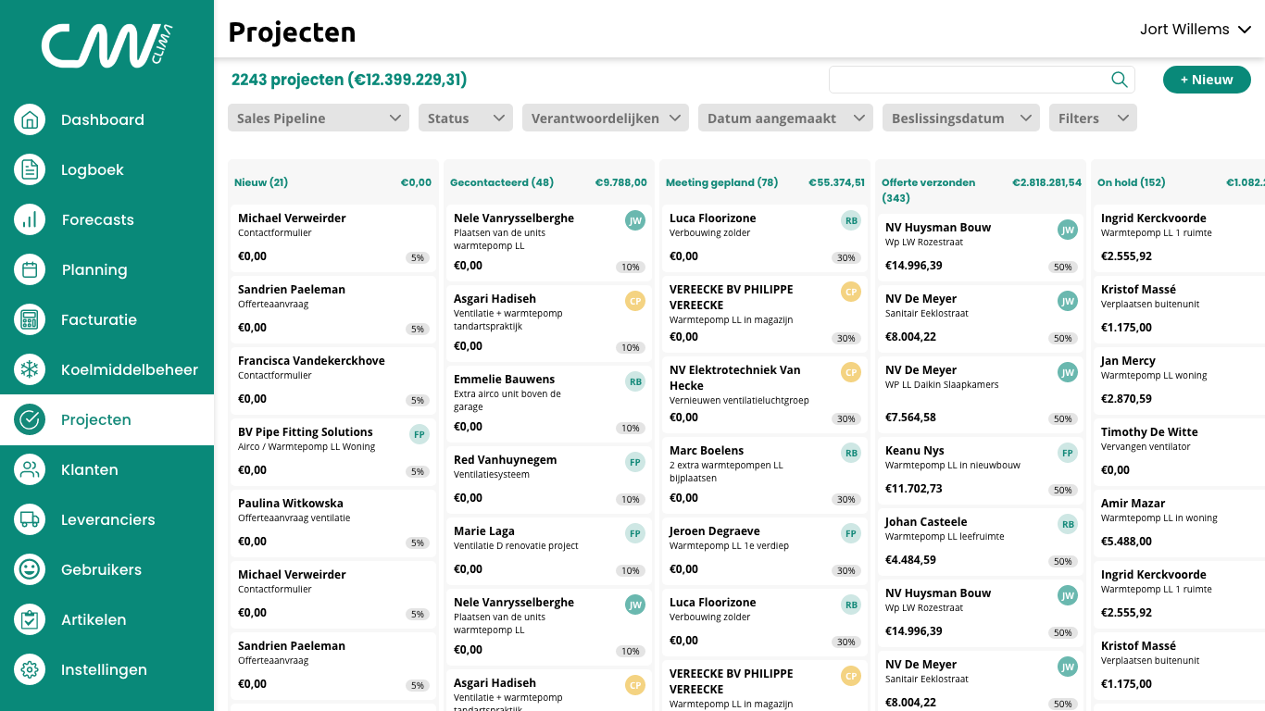The height and width of the screenshot is (711, 1265).
Task: Select the Planning calendar icon
Action: pyautogui.click(x=30, y=269)
